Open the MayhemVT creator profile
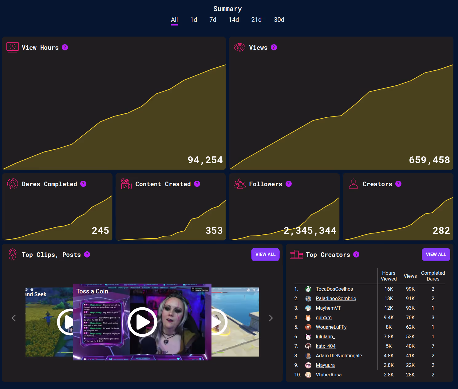This screenshot has height=389, width=458. tap(328, 308)
